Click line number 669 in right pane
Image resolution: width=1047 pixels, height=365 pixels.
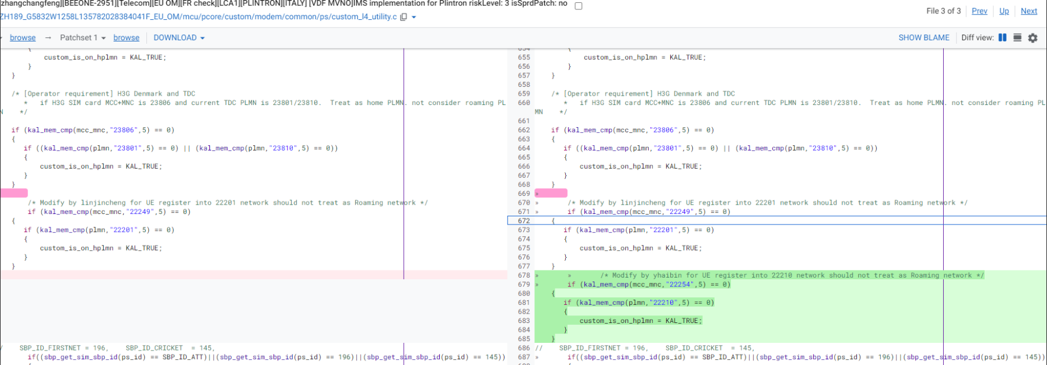point(524,194)
